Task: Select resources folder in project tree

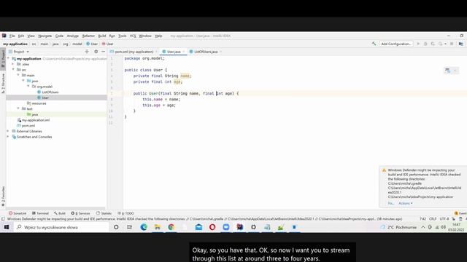Action: pyautogui.click(x=39, y=103)
